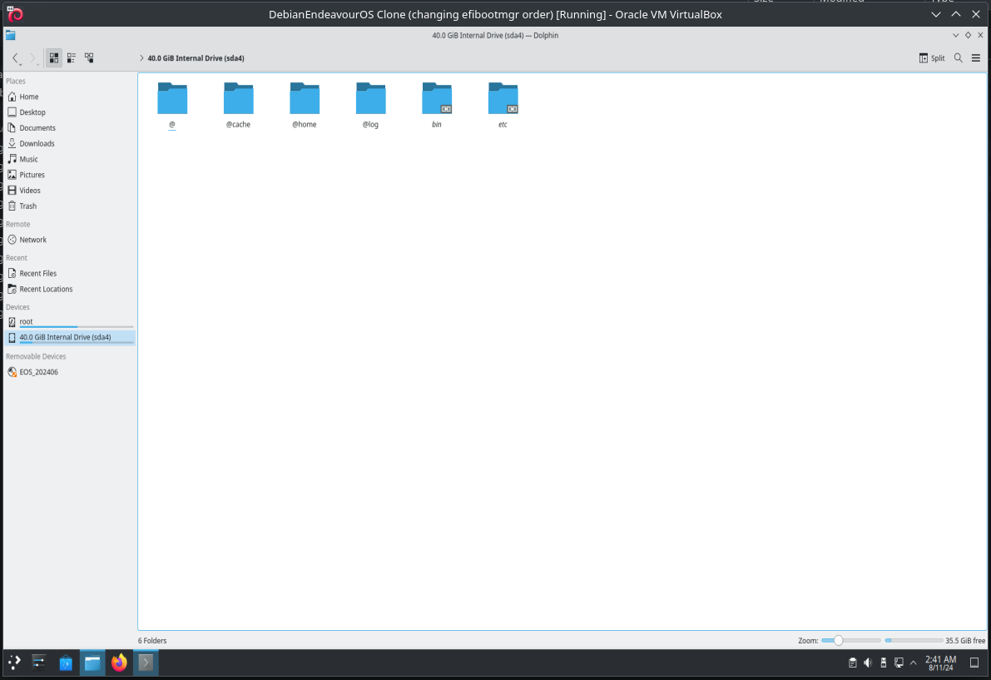Open the Dolphin search tool
This screenshot has height=680, width=991.
tap(958, 58)
